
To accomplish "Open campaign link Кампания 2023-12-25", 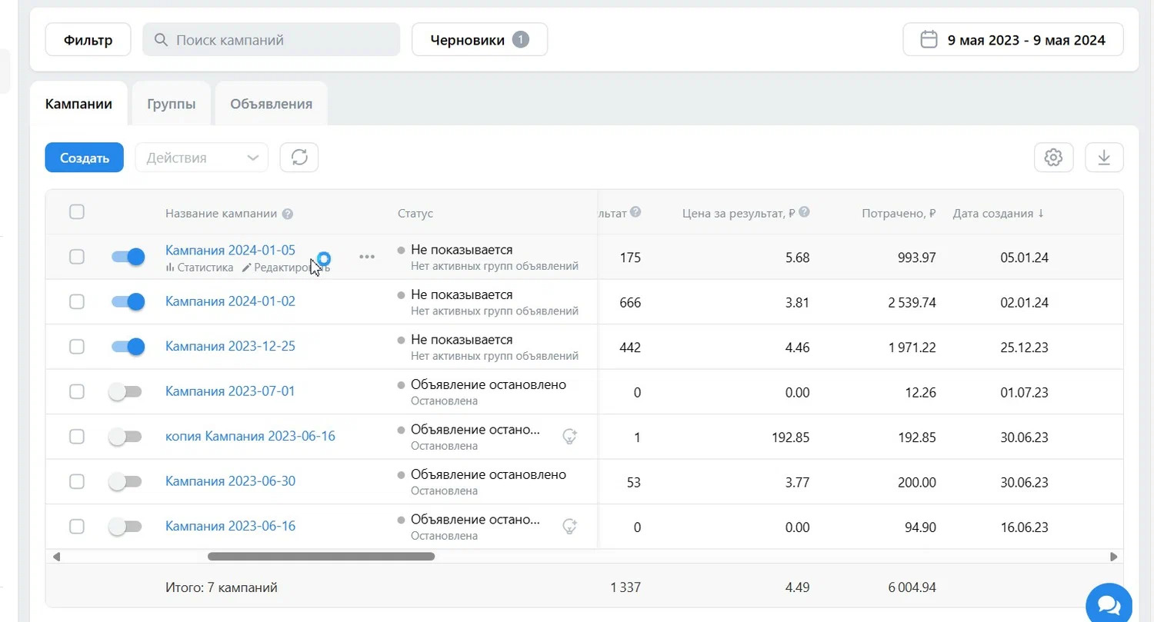I will coord(230,347).
